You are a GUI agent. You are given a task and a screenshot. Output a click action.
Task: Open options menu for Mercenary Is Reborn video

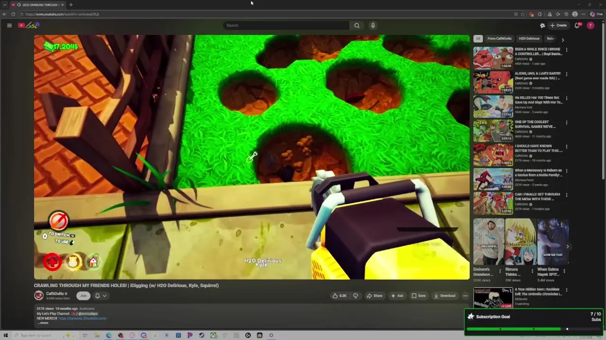tap(566, 171)
